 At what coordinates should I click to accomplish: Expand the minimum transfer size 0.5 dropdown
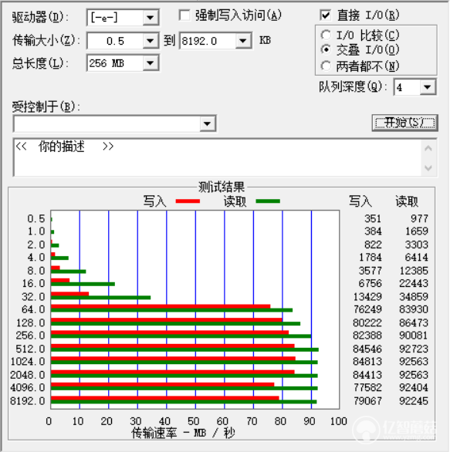click(x=151, y=41)
